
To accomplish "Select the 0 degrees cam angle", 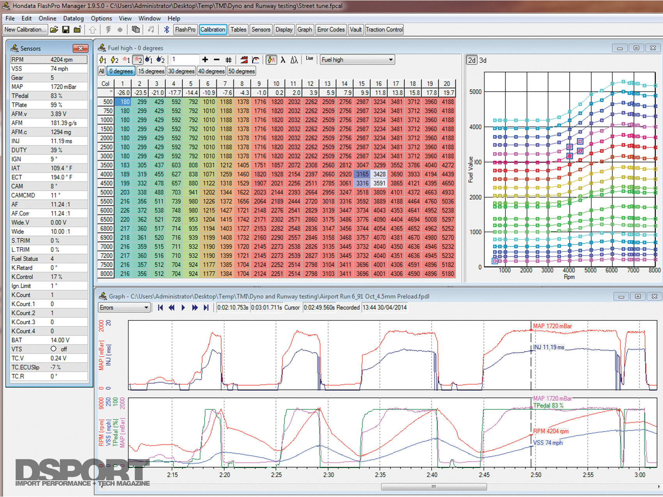I will click(121, 71).
